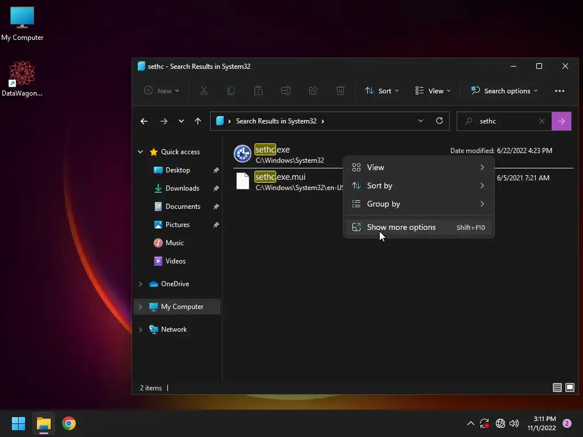Open recent locations chevron near navigation arrows

coord(181,121)
